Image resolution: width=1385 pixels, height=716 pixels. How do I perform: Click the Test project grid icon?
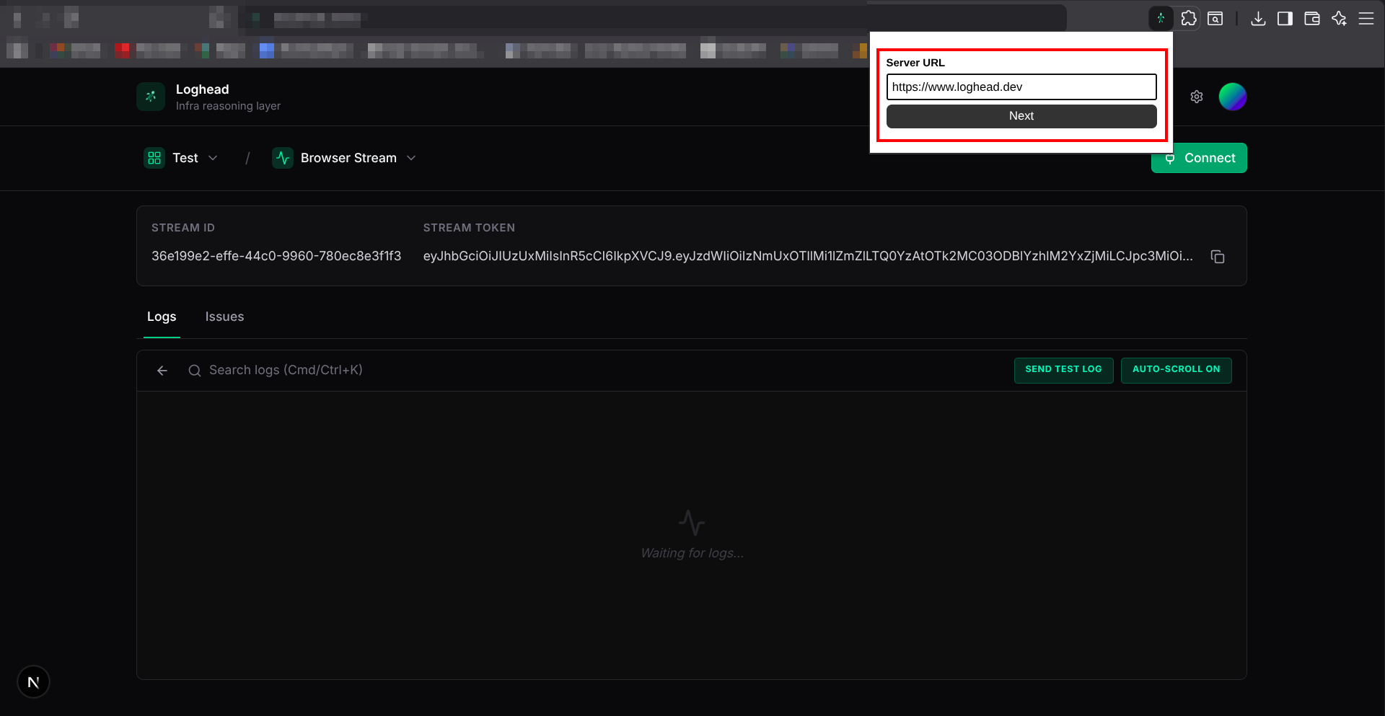[154, 158]
